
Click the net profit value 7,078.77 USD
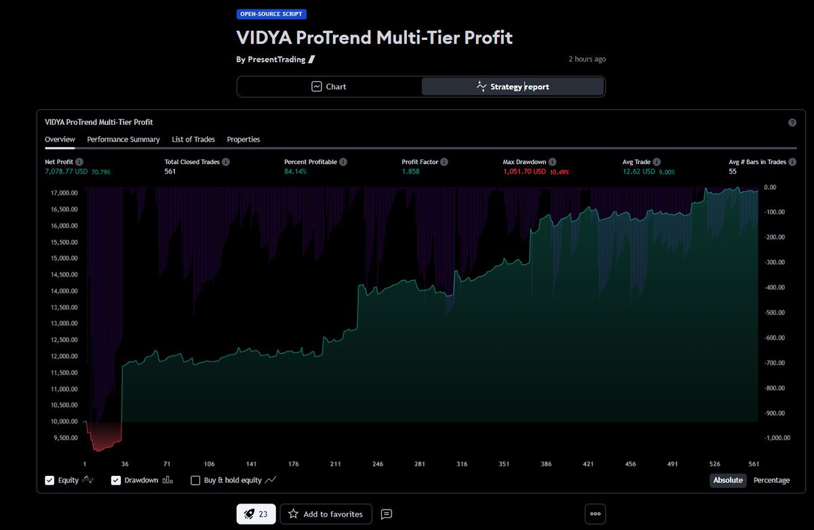pyautogui.click(x=66, y=172)
